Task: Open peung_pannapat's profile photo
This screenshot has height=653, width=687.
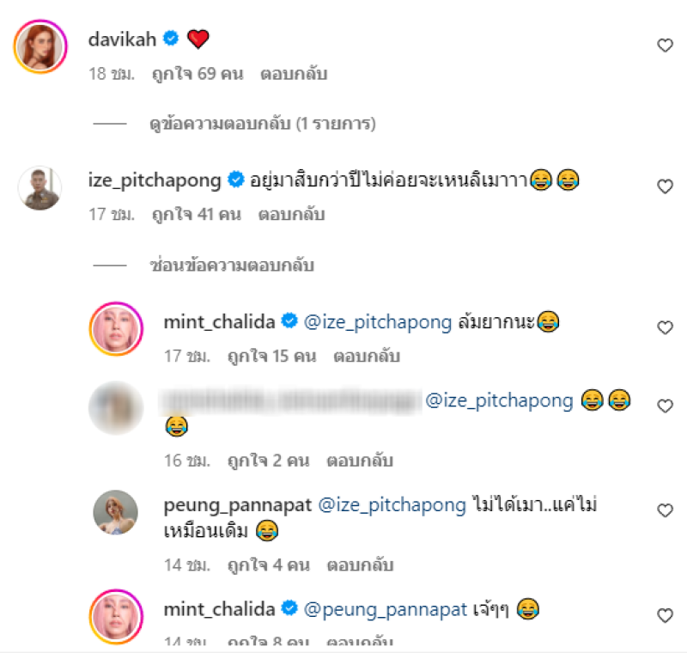Action: pos(116,512)
